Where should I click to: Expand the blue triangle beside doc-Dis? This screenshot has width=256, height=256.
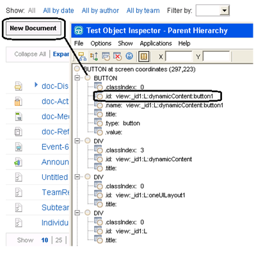(x=36, y=84)
